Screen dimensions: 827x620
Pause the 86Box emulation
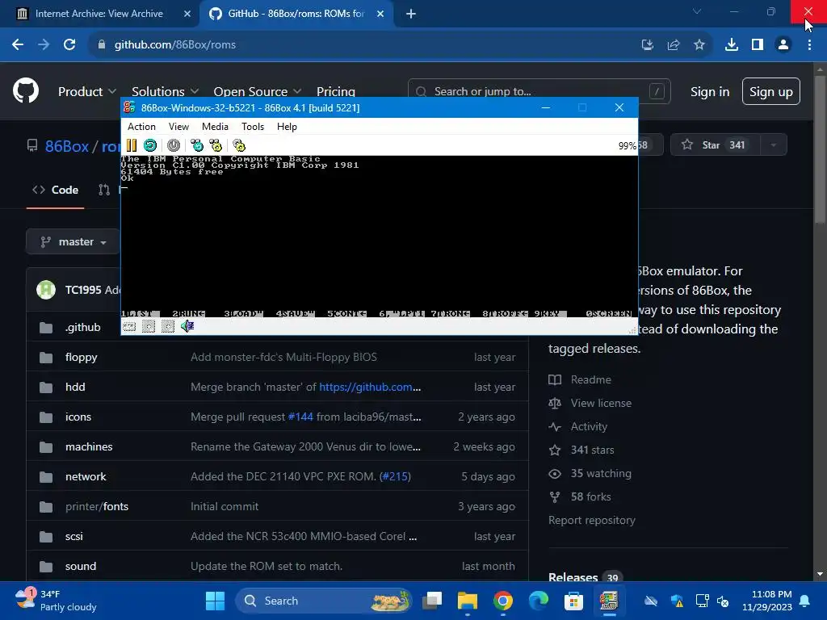[x=132, y=145]
